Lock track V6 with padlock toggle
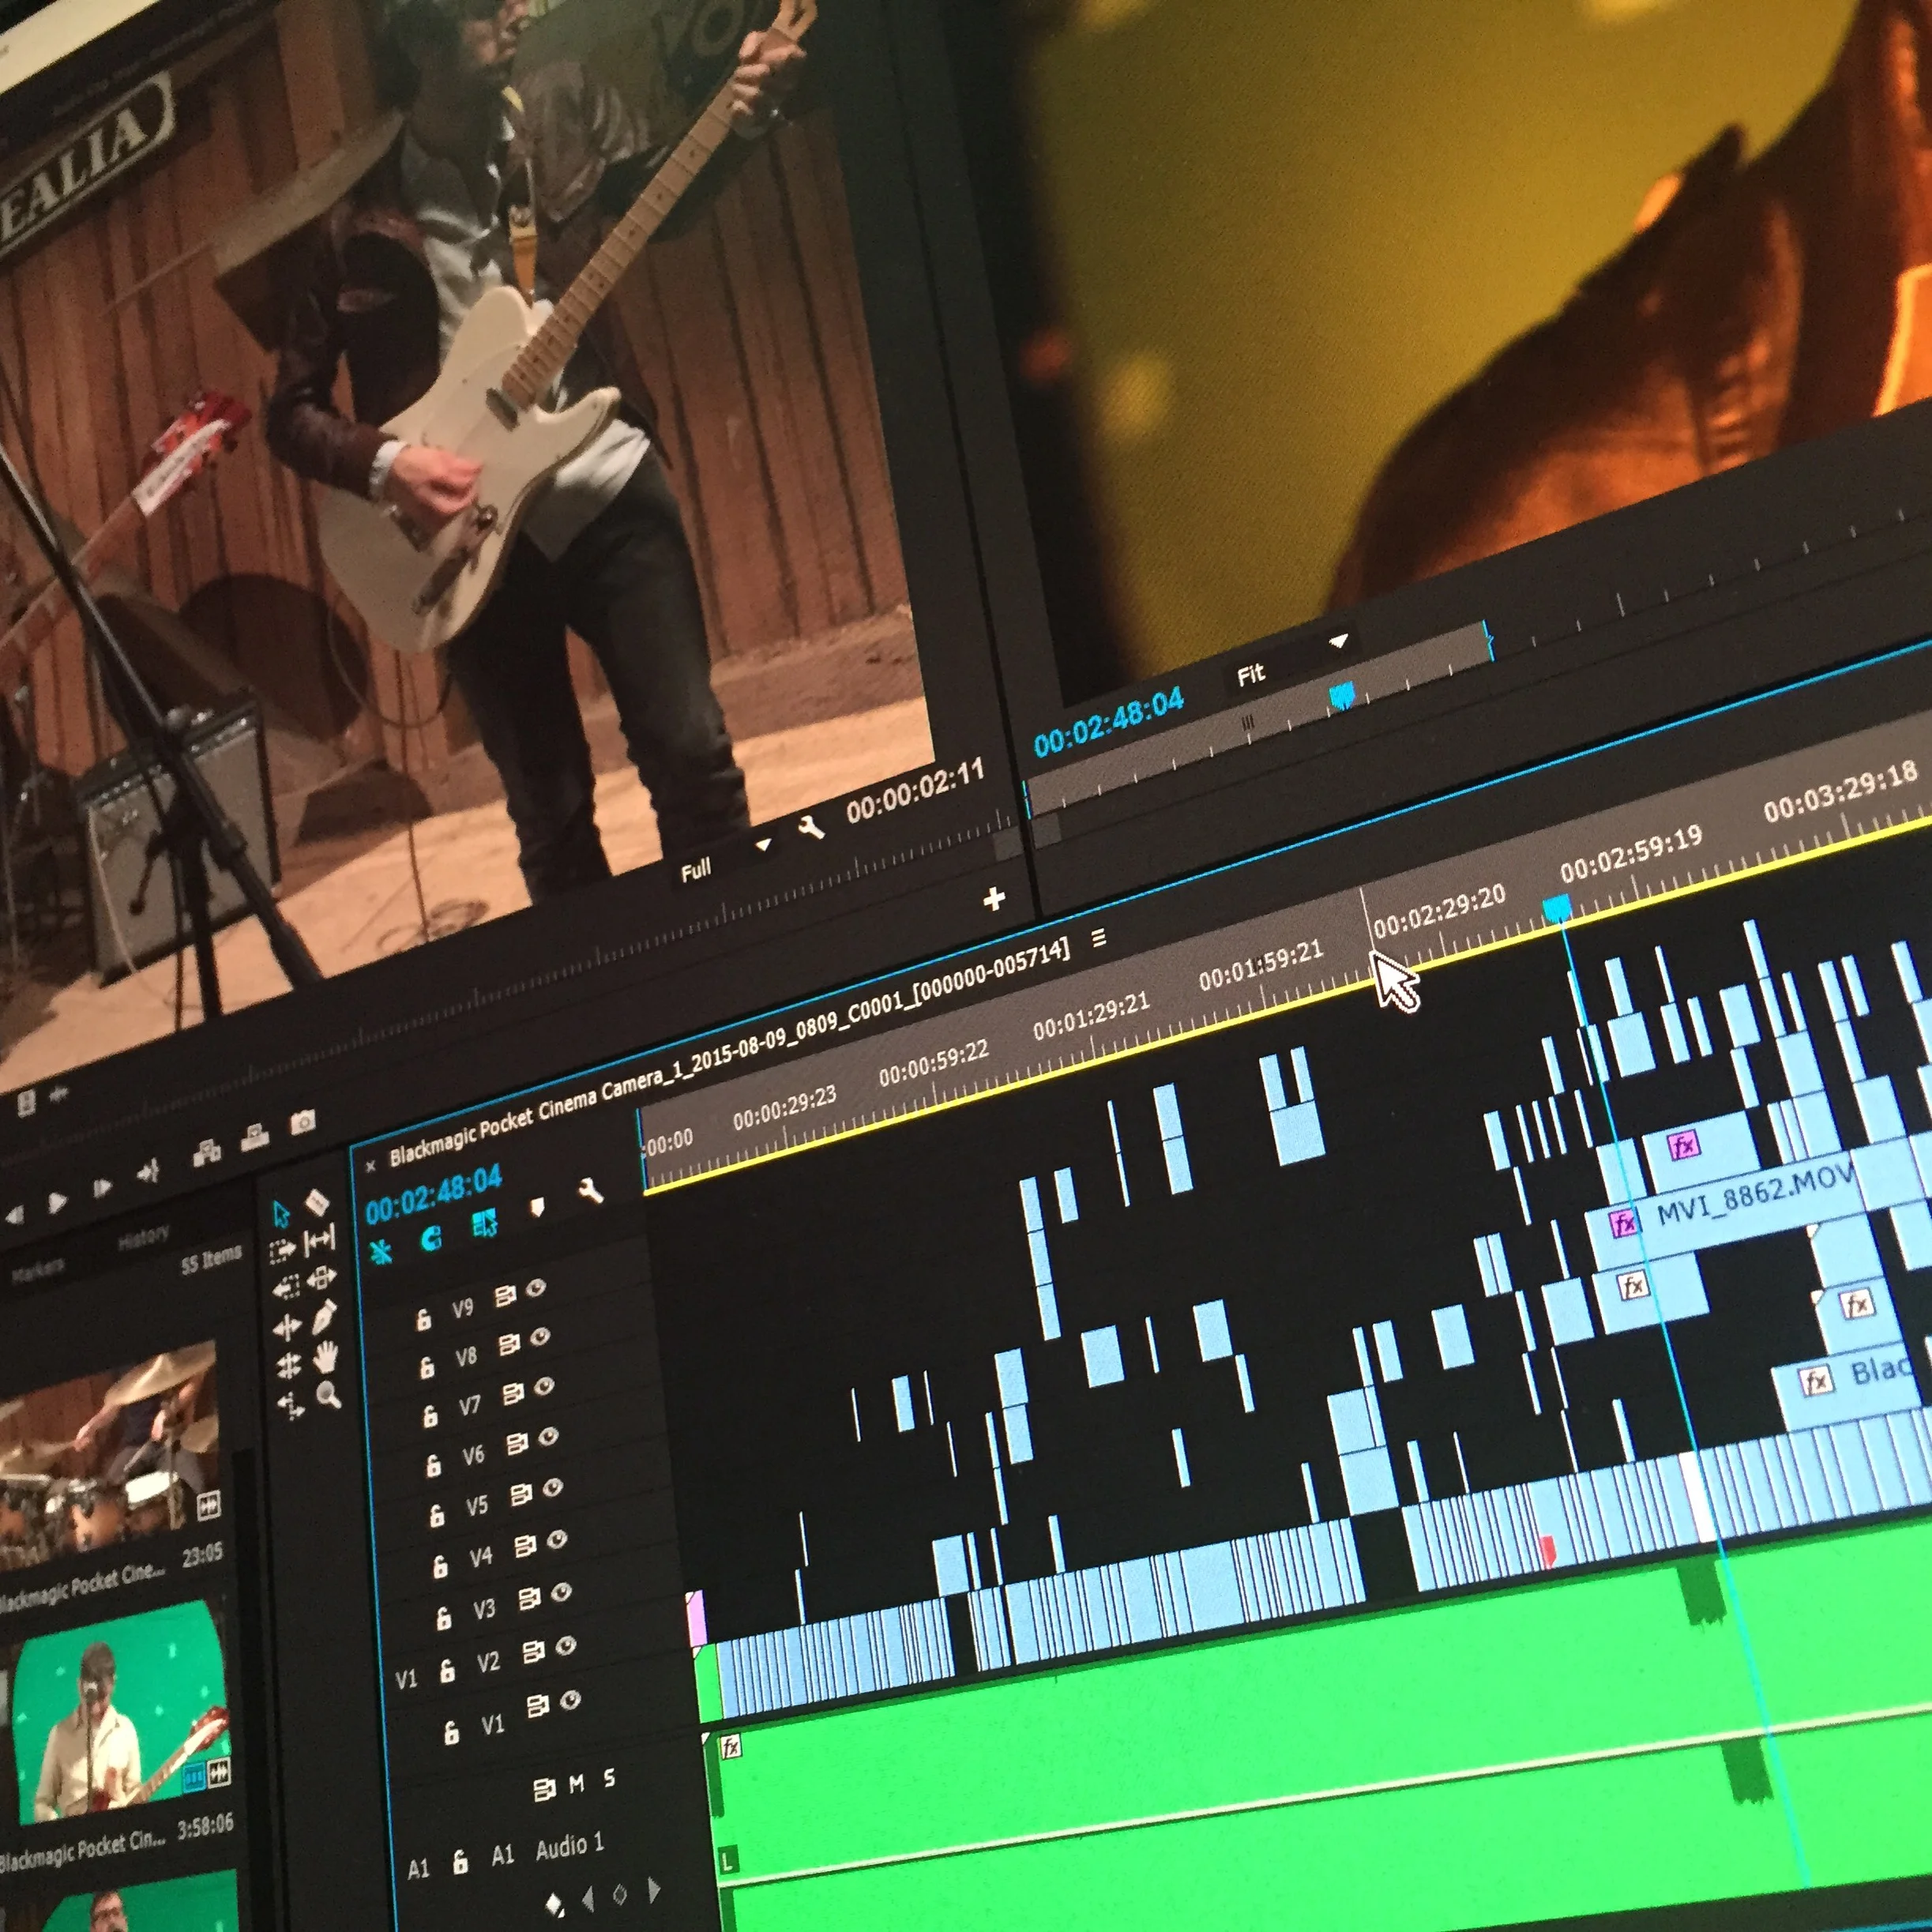The width and height of the screenshot is (1932, 1932). 433,1466
